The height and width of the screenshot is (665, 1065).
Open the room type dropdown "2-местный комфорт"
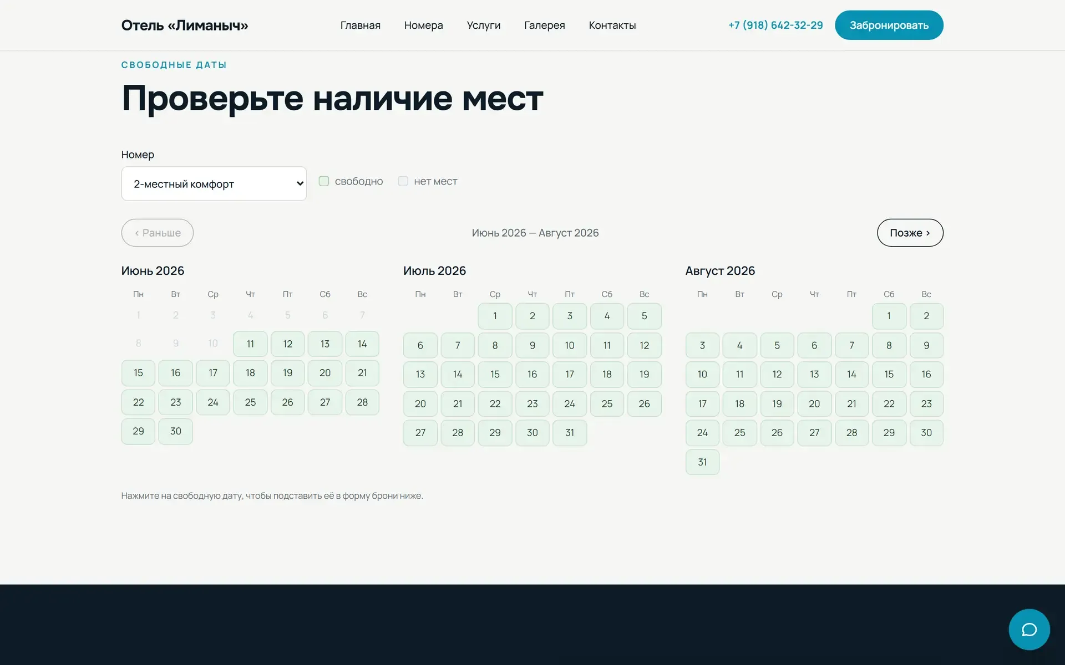214,183
